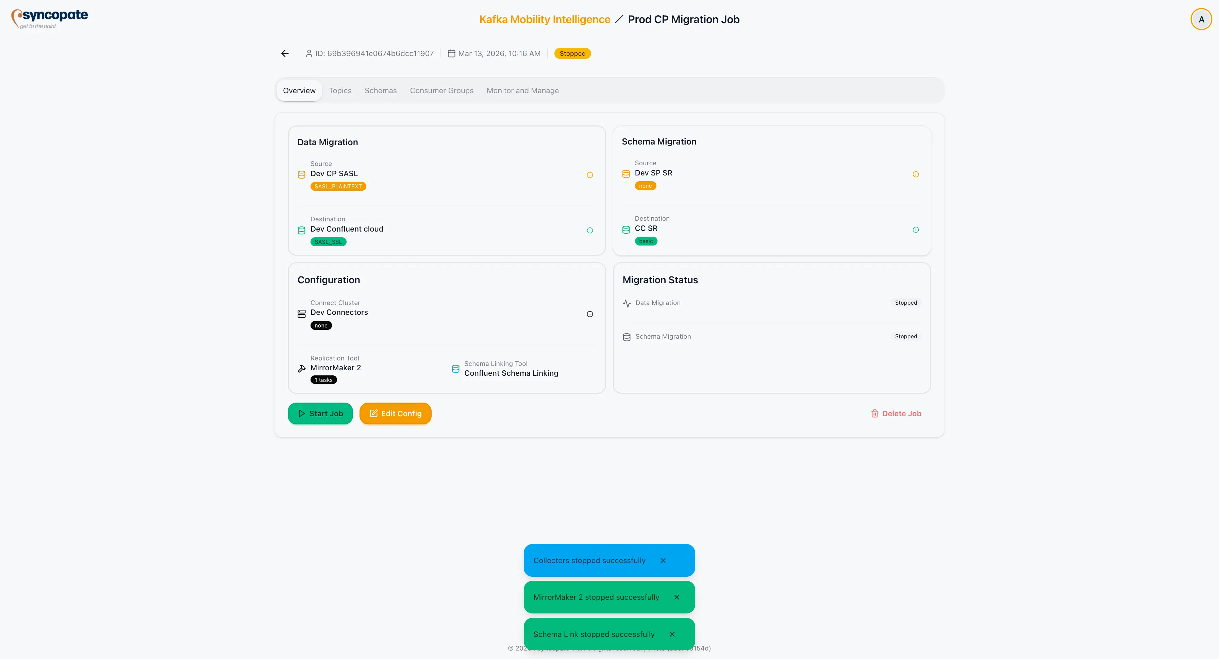1219x659 pixels.
Task: Open the Schemas tab
Action: click(x=381, y=90)
